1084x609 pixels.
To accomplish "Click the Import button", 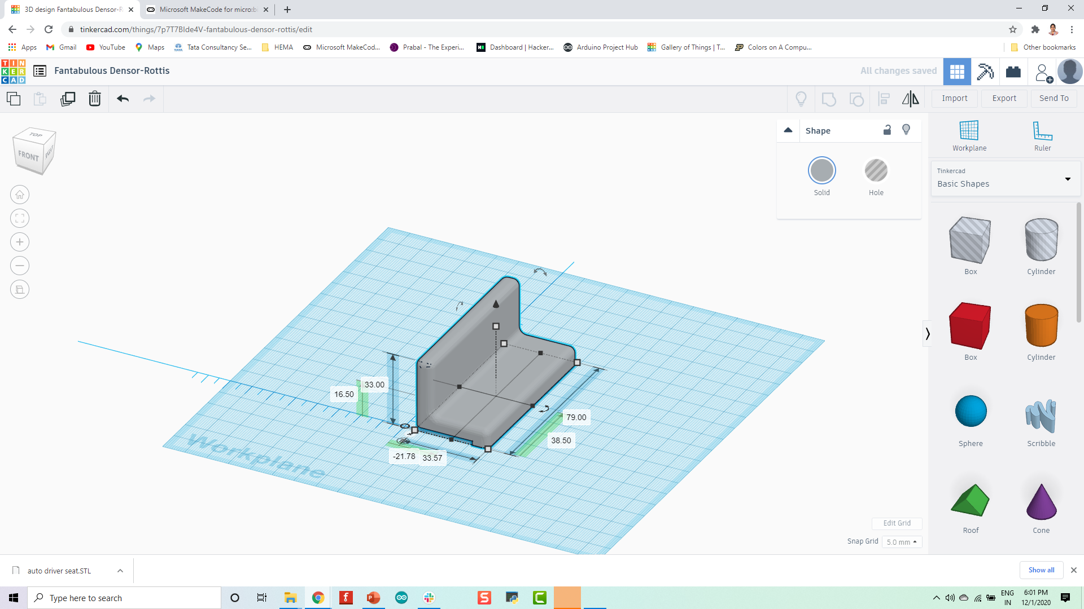I will click(x=955, y=98).
